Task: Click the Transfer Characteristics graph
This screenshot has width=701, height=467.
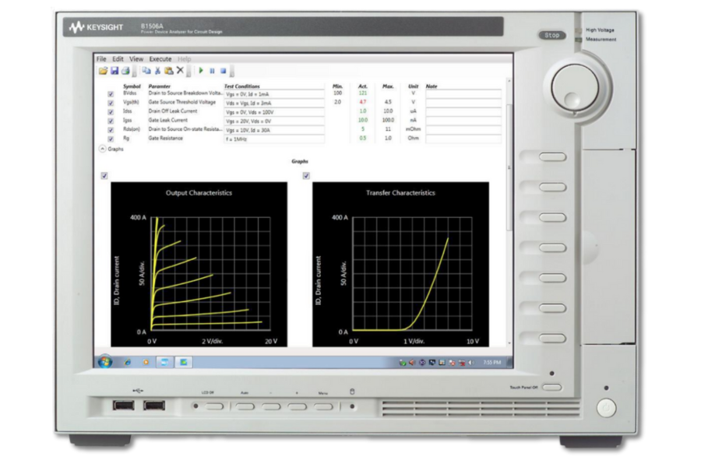Action: click(400, 264)
